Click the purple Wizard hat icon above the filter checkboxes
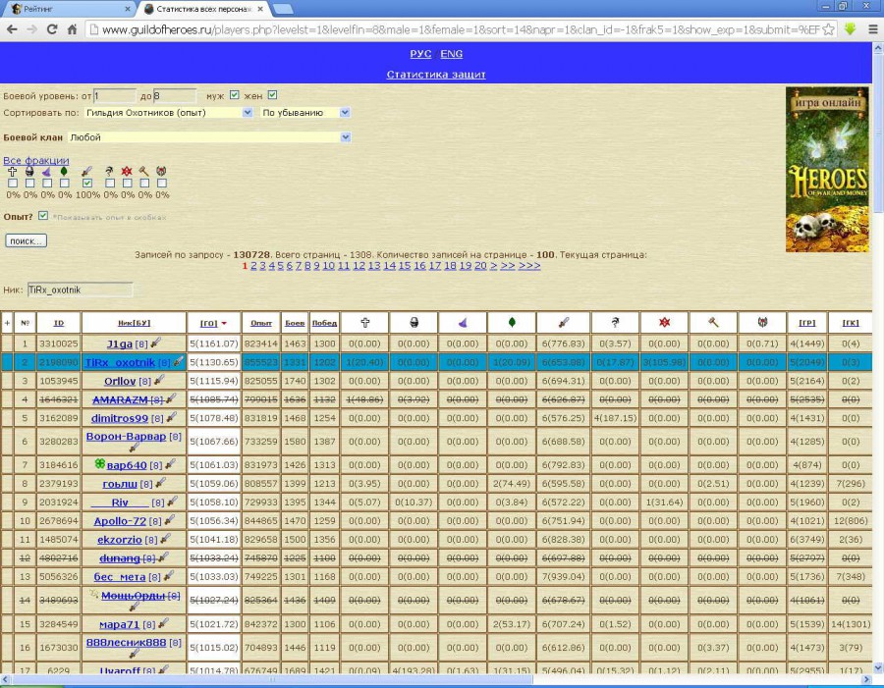 (x=47, y=172)
